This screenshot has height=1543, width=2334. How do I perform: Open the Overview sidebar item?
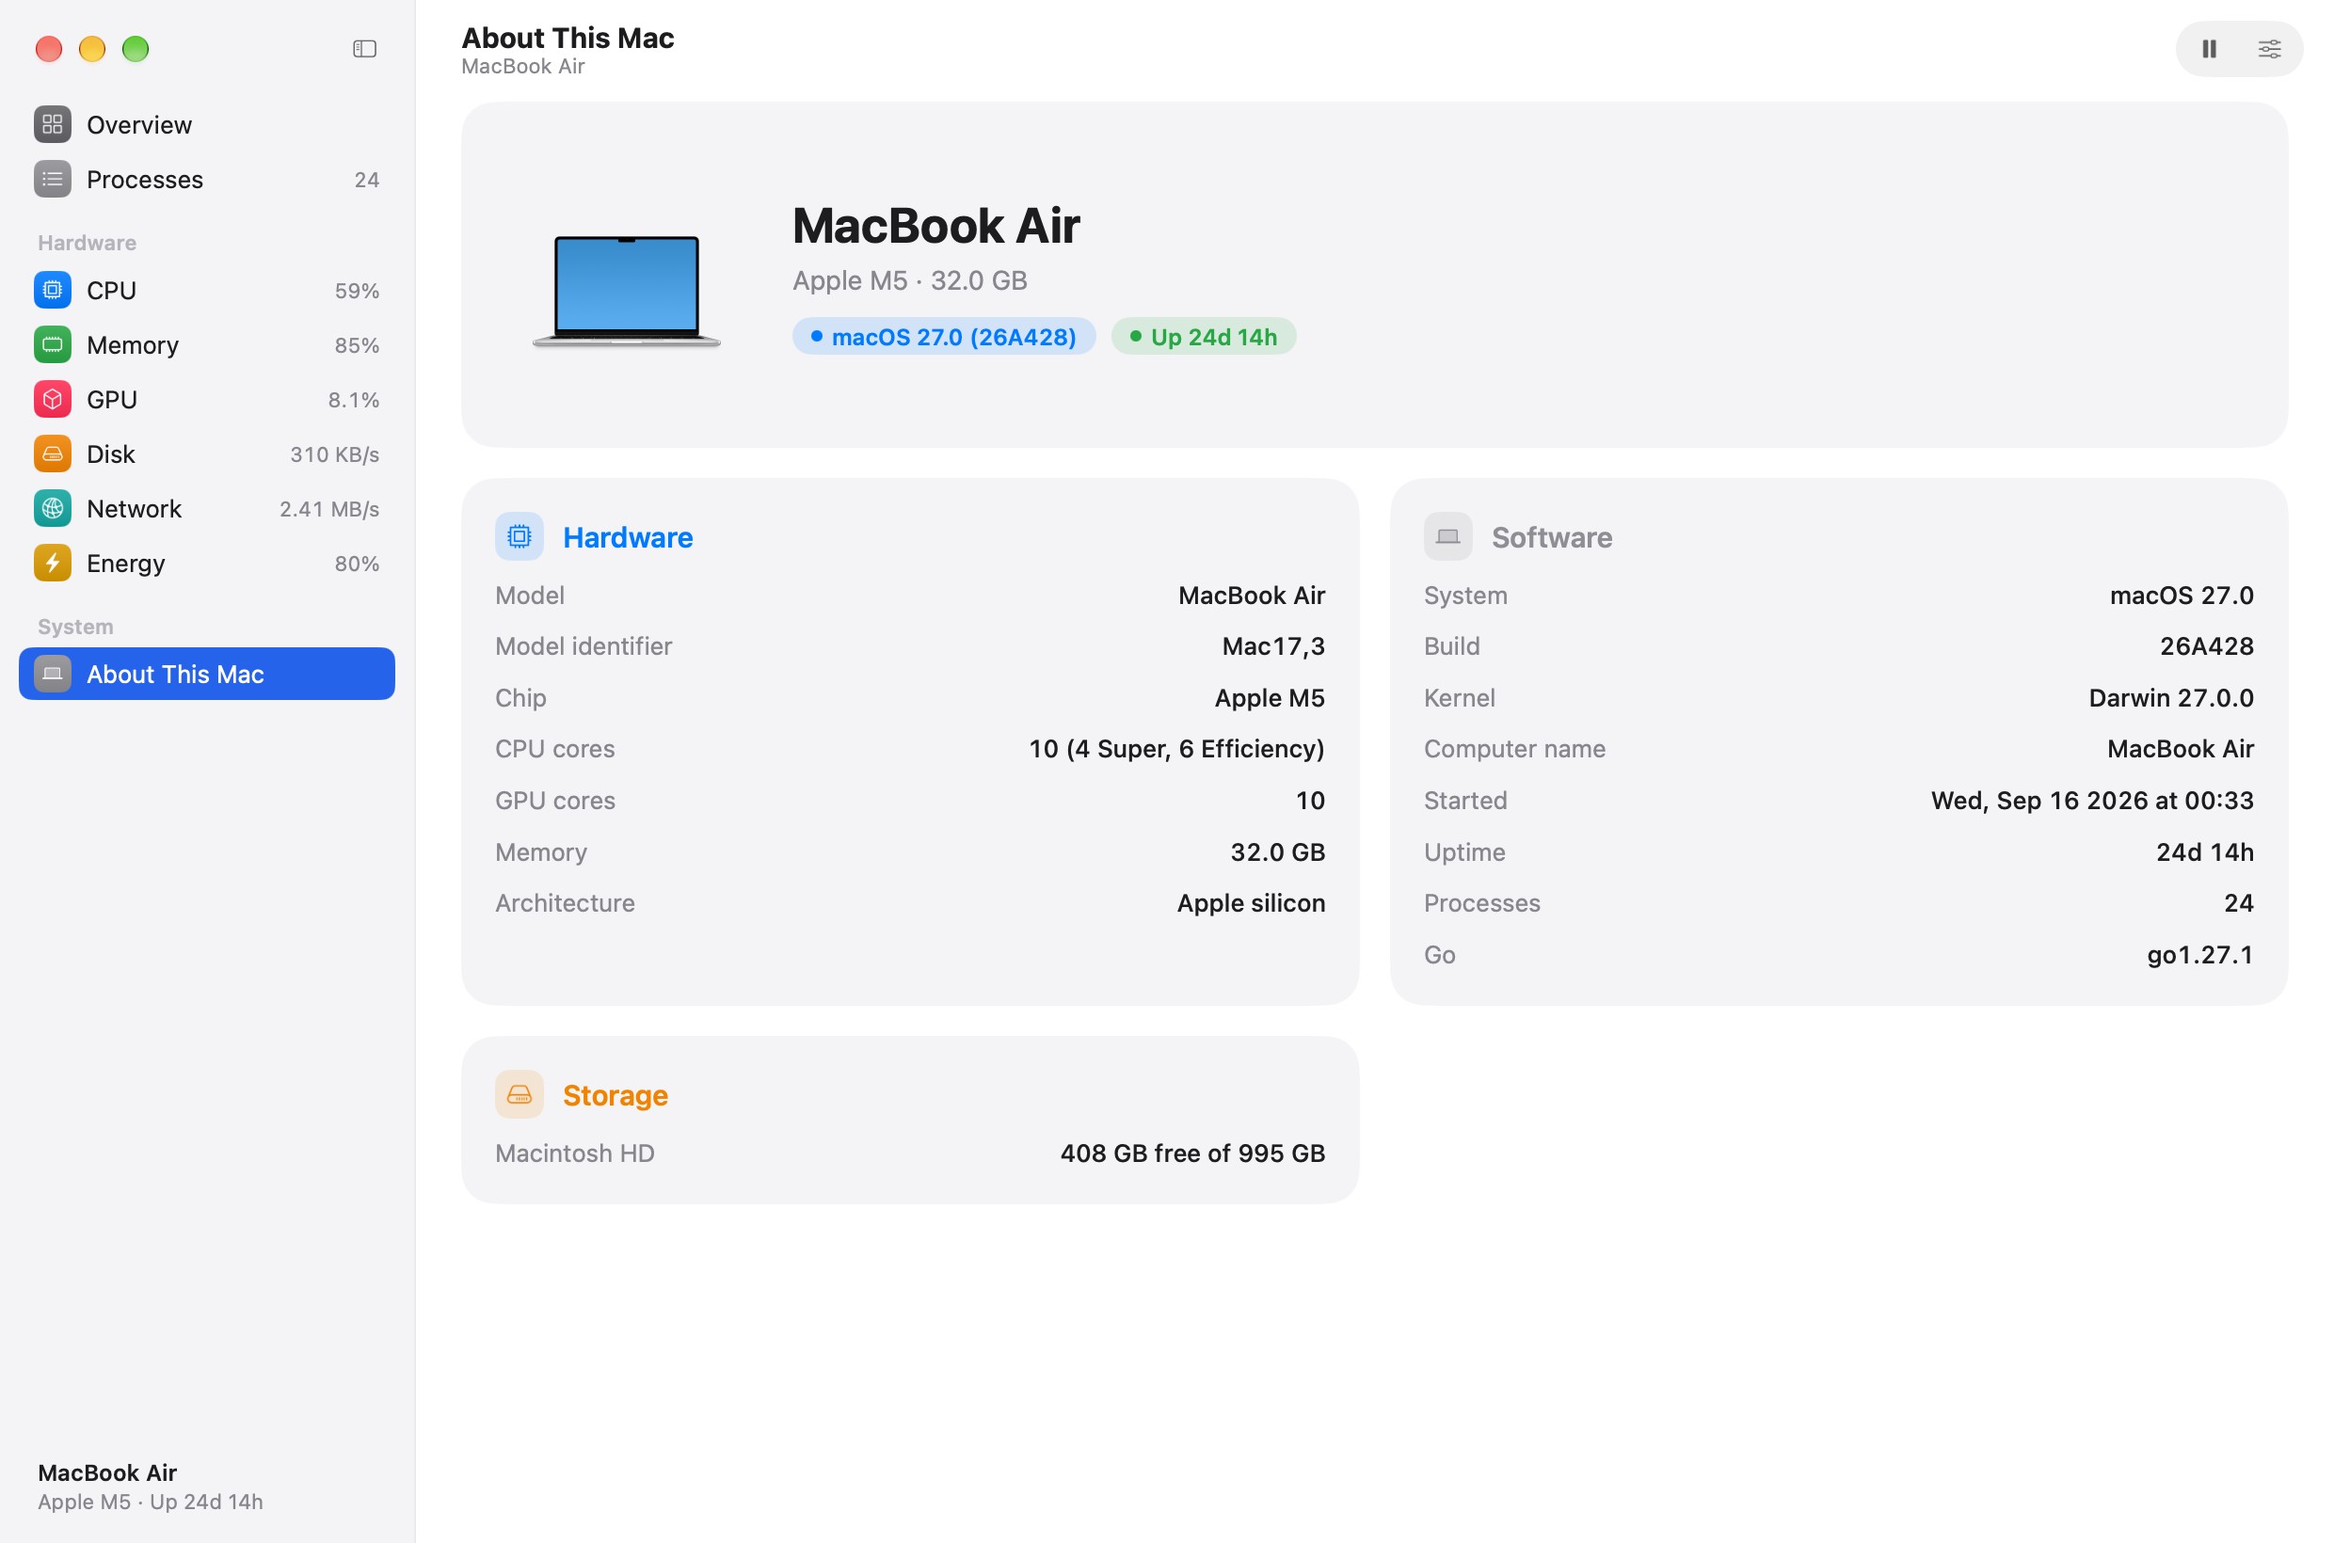pos(207,125)
